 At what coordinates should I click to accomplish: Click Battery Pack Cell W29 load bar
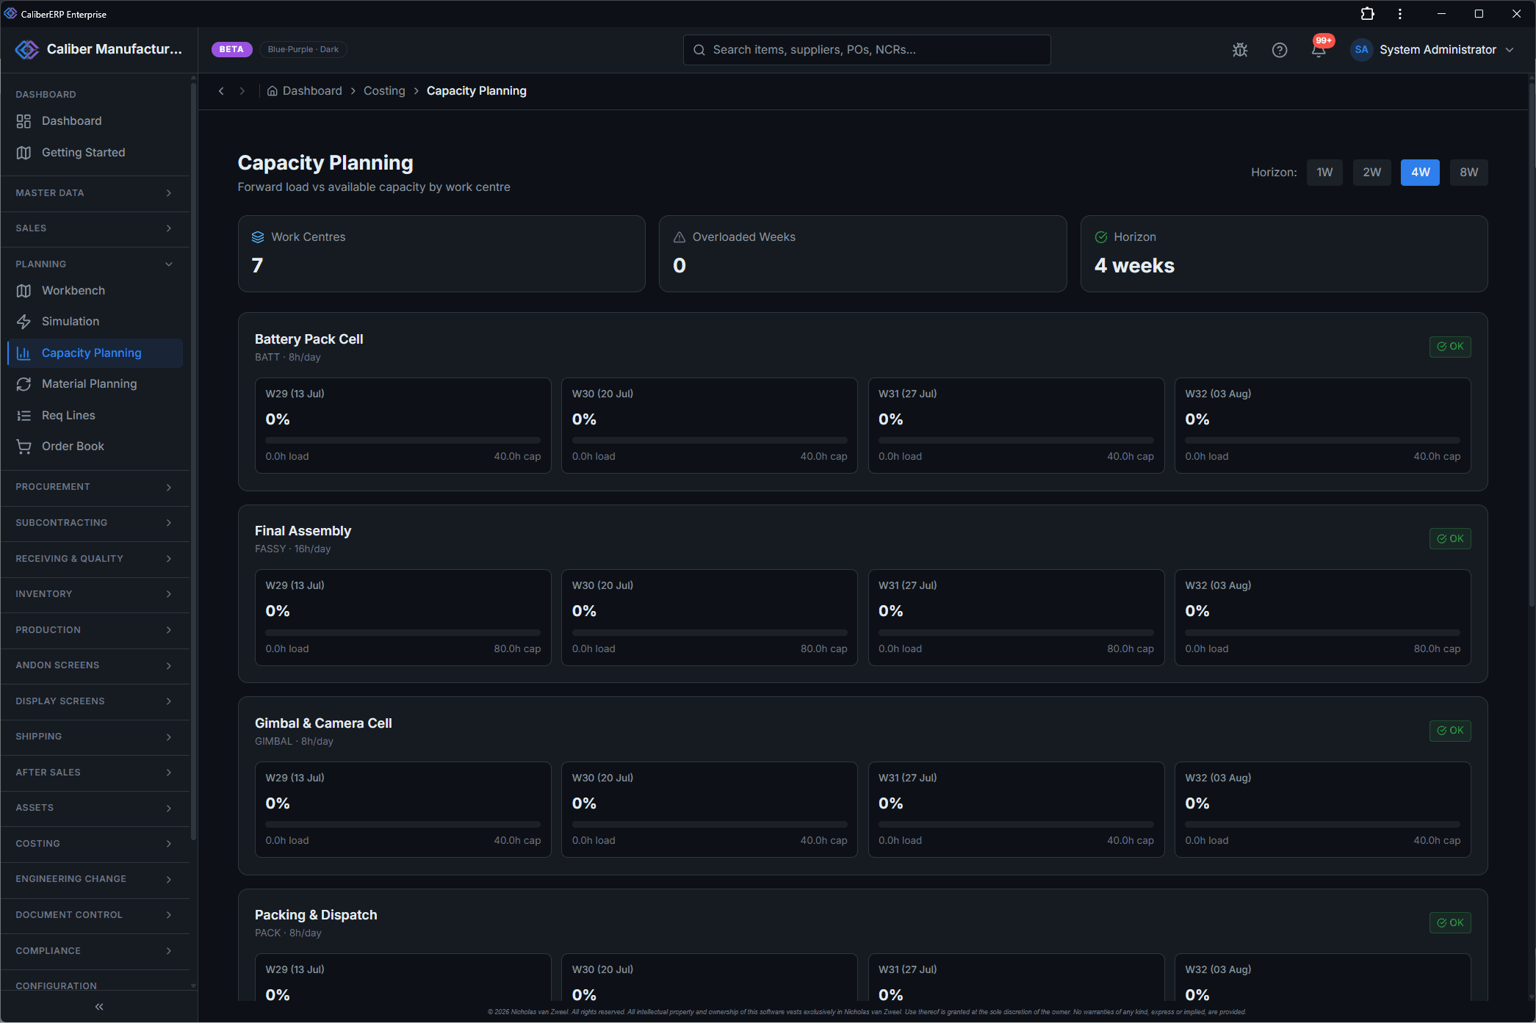point(403,441)
